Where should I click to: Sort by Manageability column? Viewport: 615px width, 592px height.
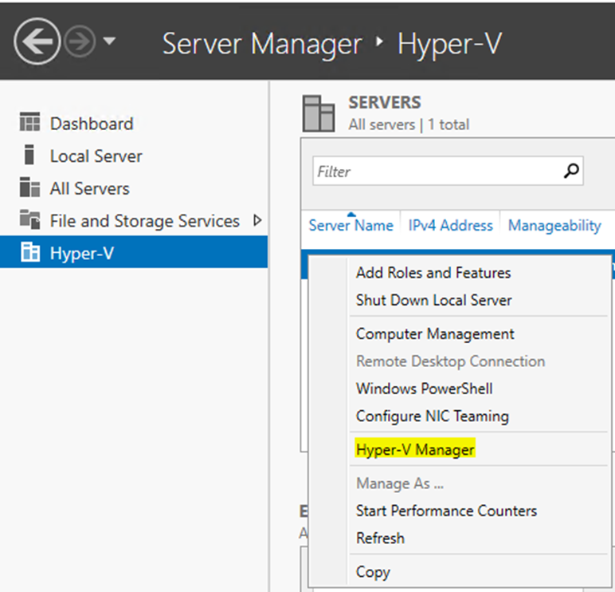pos(554,226)
